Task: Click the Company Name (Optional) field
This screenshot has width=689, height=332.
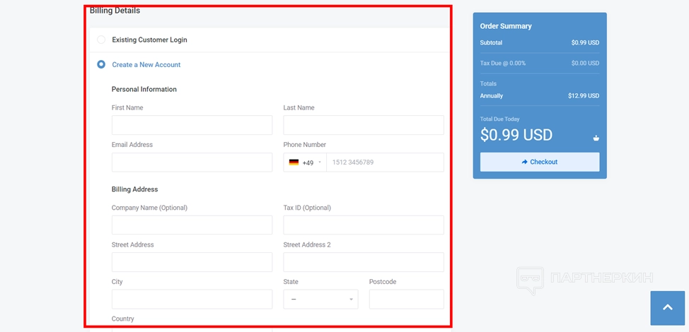Action: [x=192, y=225]
